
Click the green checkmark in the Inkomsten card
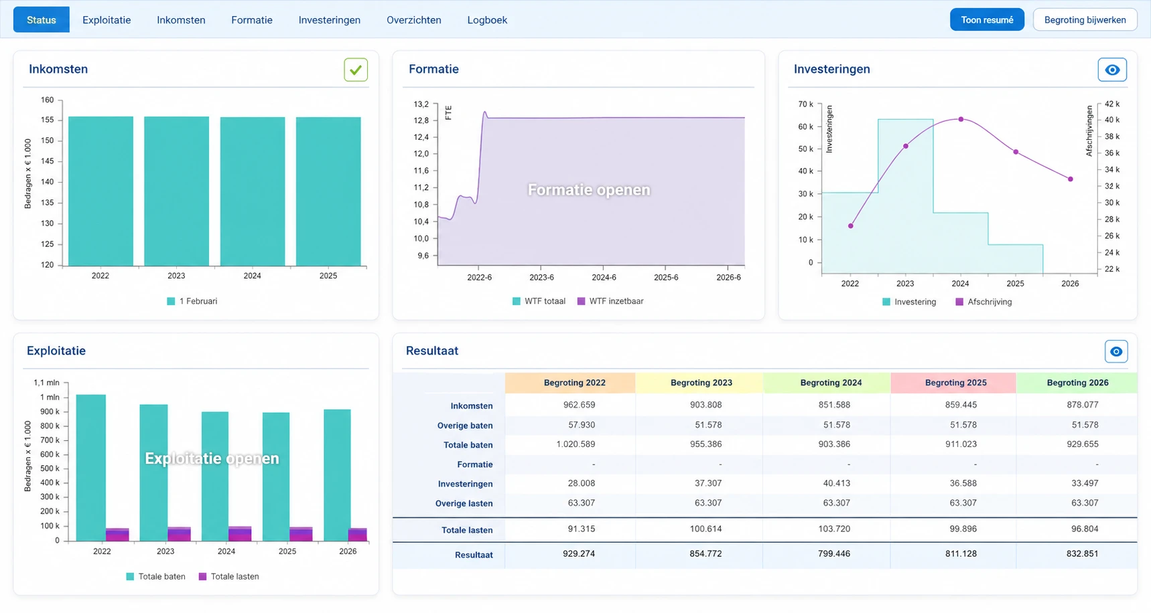click(x=356, y=70)
